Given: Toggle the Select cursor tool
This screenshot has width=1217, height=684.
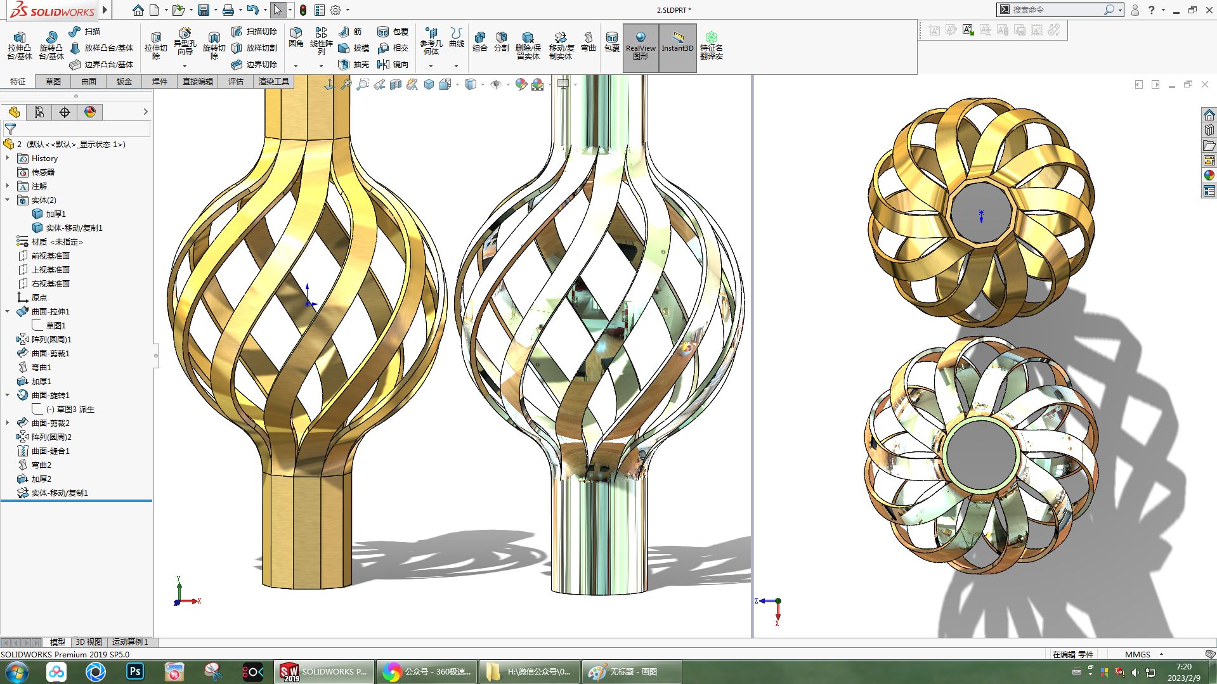Looking at the screenshot, I should [x=277, y=10].
